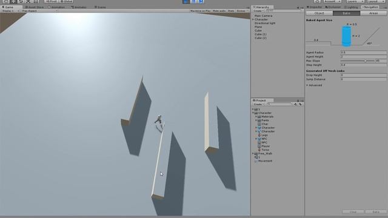
Task: Collapse the Character folder in Project
Action: click(x=253, y=113)
